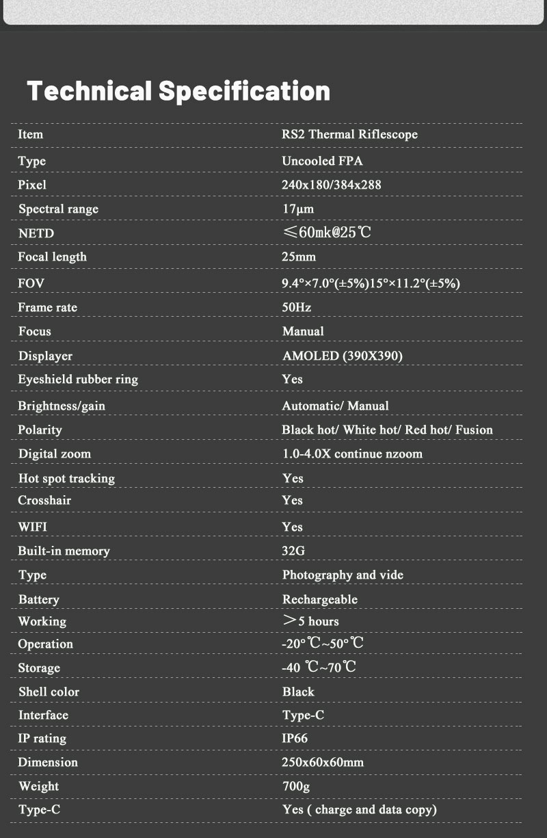Select the FOV row label
This screenshot has height=838, width=547.
[x=31, y=283]
